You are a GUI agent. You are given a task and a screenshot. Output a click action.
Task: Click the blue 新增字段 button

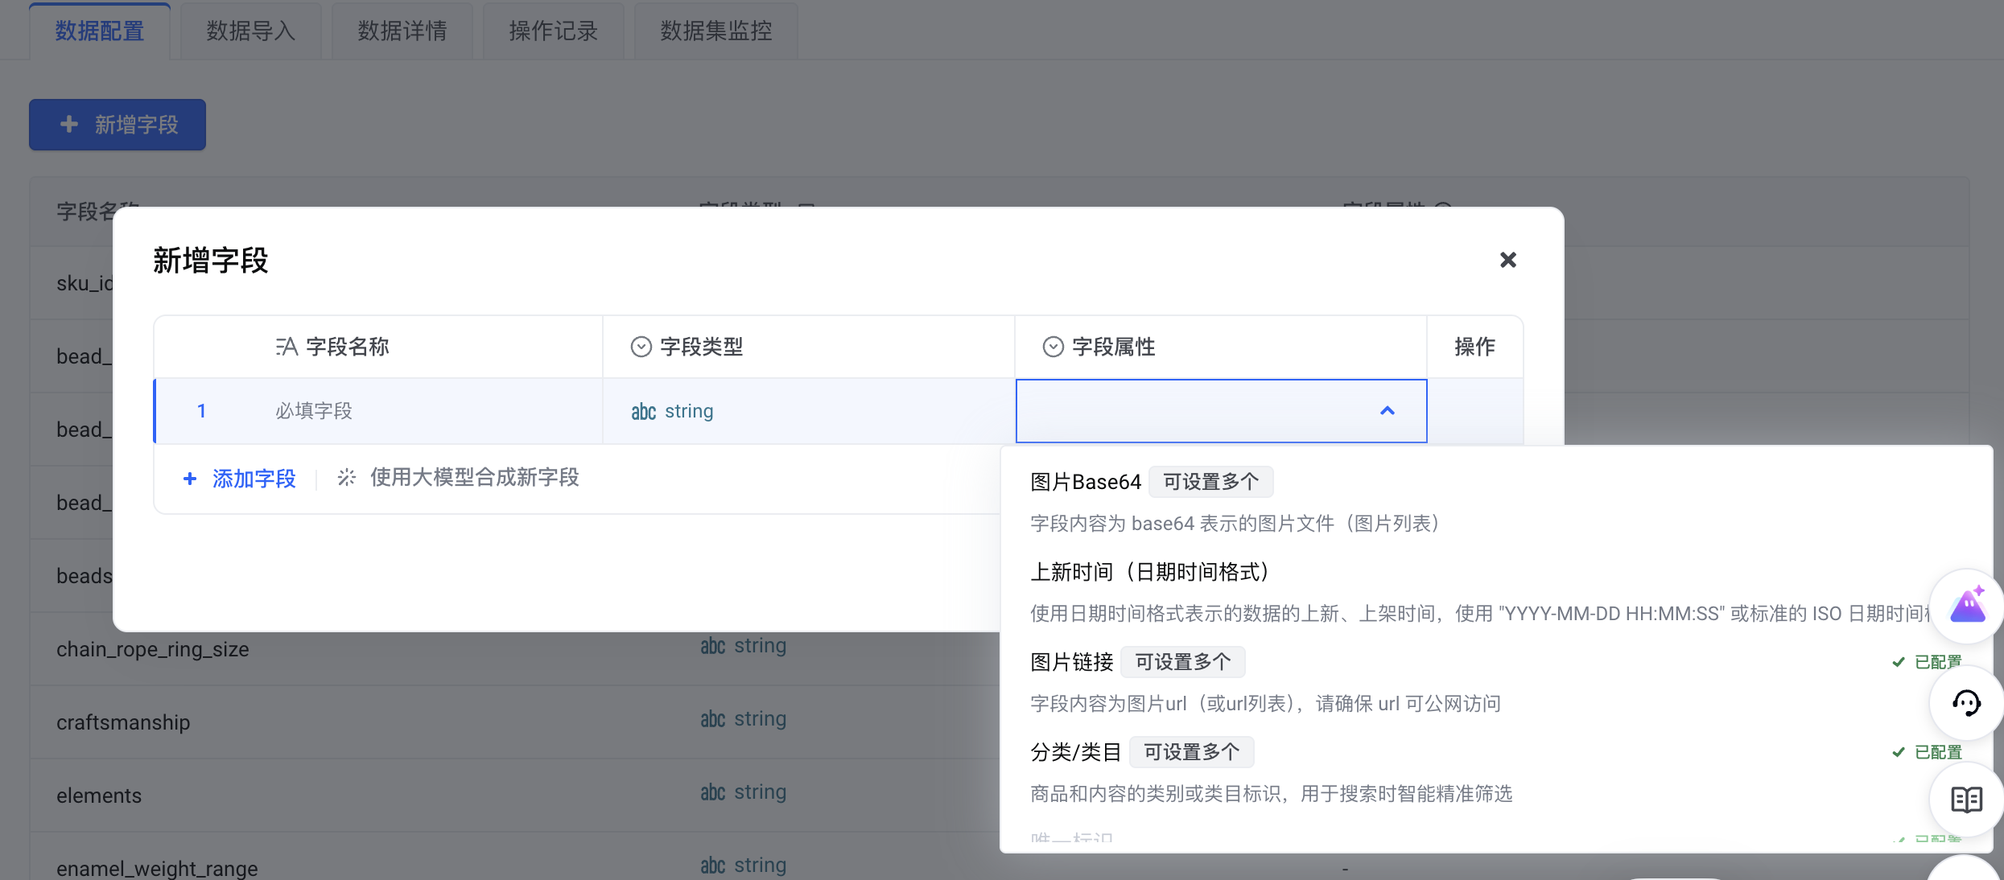click(118, 125)
